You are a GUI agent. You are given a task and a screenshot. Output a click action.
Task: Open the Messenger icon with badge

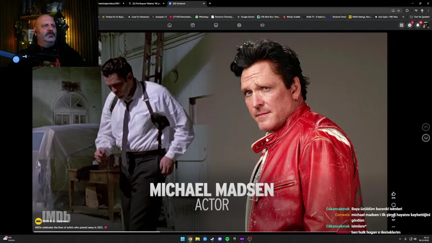pos(410,25)
